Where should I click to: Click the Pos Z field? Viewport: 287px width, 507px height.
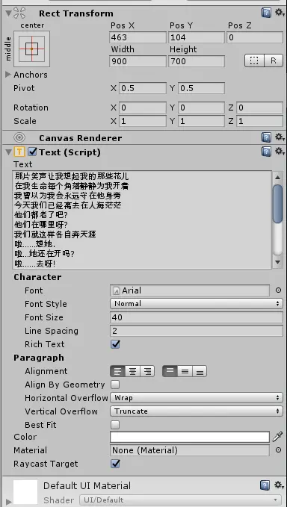[x=255, y=37]
